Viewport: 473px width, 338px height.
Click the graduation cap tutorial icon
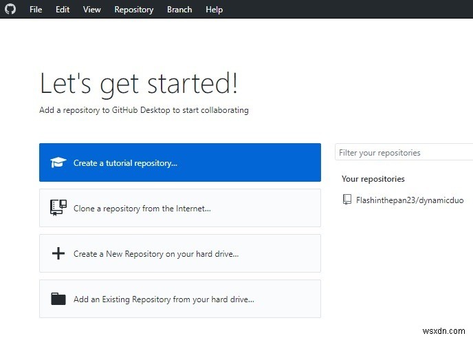58,162
